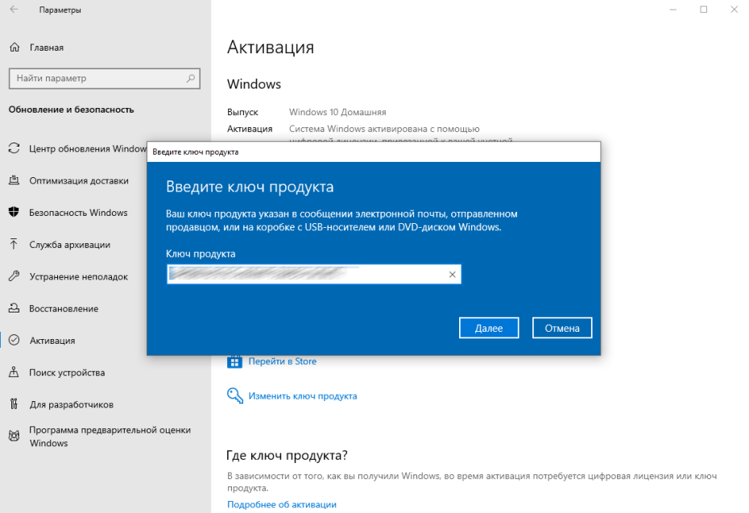The height and width of the screenshot is (513, 749).
Task: Select Для разработчиков in sidebar
Action: (71, 404)
